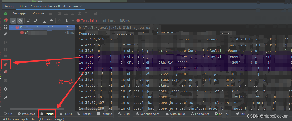Click Step Out up arrow icon
292x121 pixels.
pyautogui.click(x=79, y=13)
